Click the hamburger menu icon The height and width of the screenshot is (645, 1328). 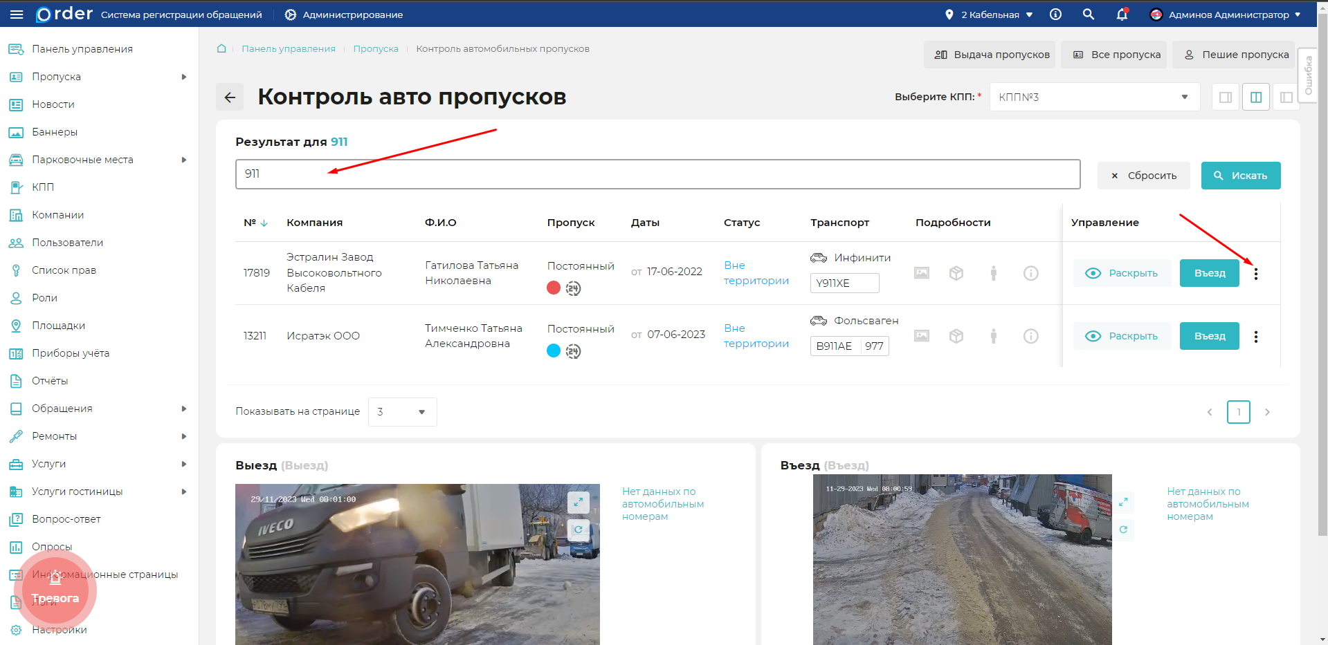17,15
